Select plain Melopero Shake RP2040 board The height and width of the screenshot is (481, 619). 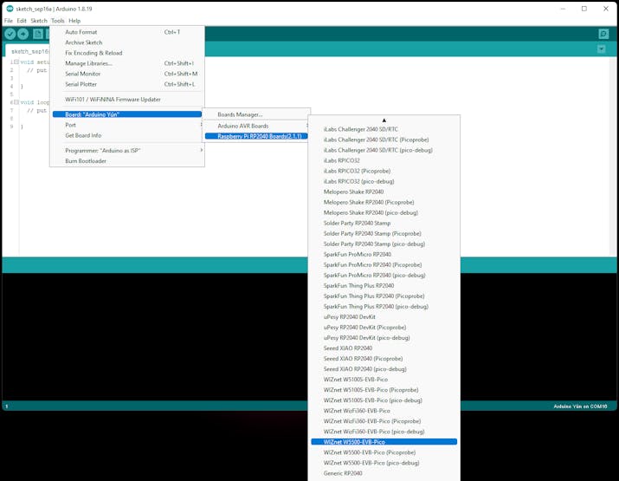pos(384,192)
